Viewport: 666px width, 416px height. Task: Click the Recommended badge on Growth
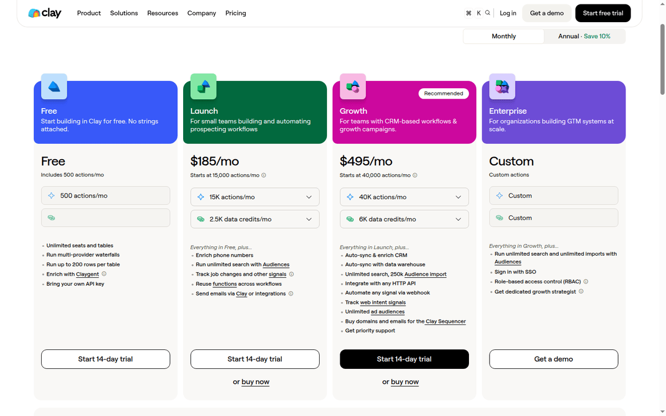point(443,93)
